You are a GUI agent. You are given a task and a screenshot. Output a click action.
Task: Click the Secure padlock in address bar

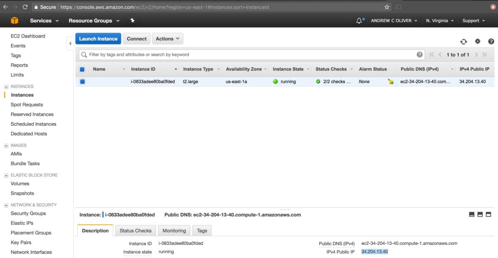(36, 7)
